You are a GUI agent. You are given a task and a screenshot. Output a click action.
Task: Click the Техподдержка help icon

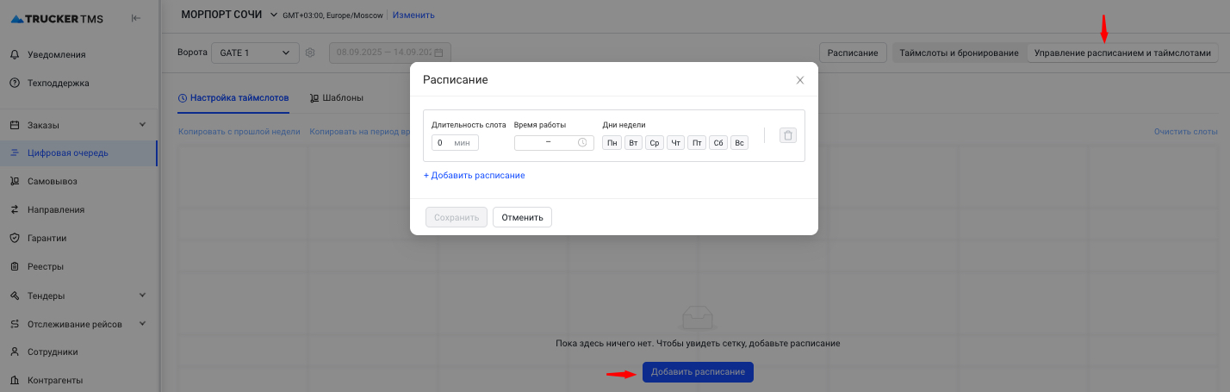tap(15, 84)
